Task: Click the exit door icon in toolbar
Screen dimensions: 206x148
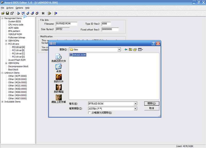Action: pyautogui.click(x=56, y=13)
